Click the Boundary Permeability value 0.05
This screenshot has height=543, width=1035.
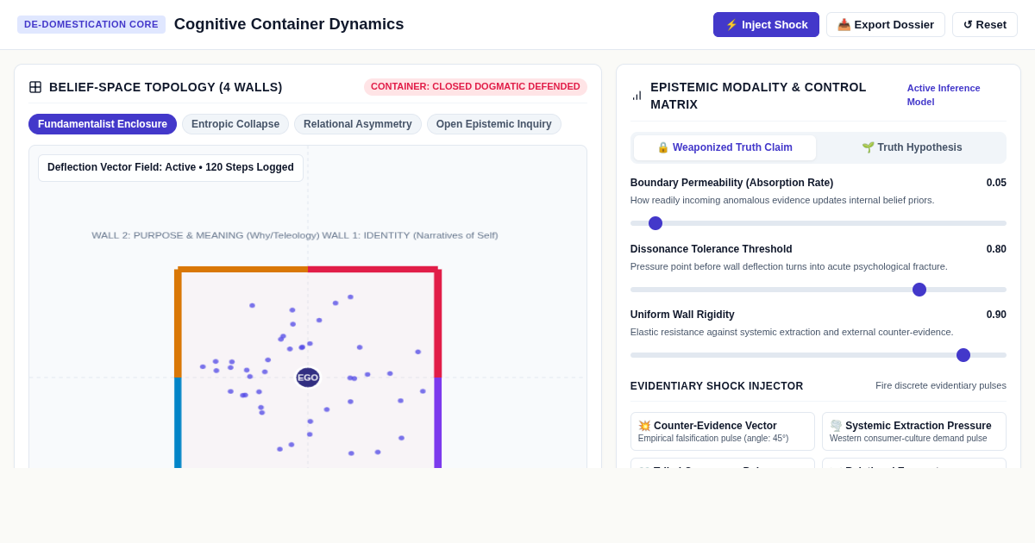pyautogui.click(x=996, y=183)
